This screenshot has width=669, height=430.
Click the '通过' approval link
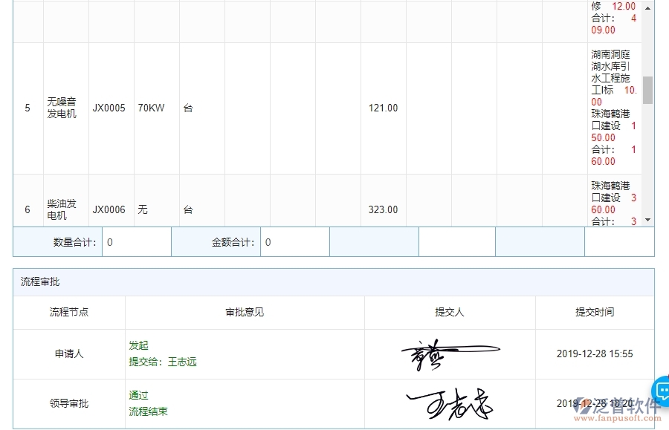coord(138,396)
